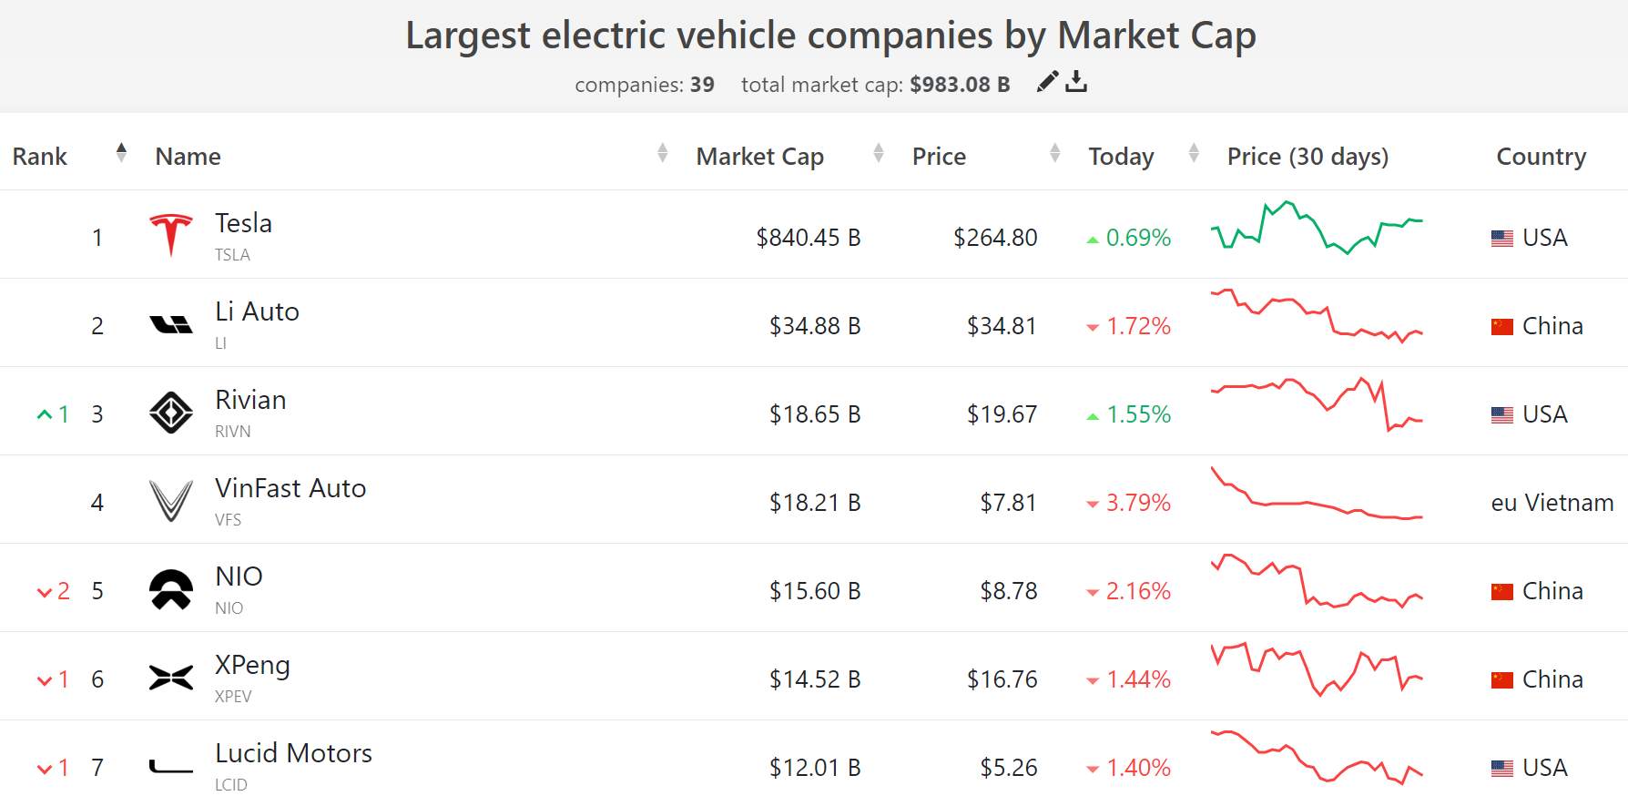
Task: Click NIO's 30-day price sparkline
Action: [x=1316, y=581]
